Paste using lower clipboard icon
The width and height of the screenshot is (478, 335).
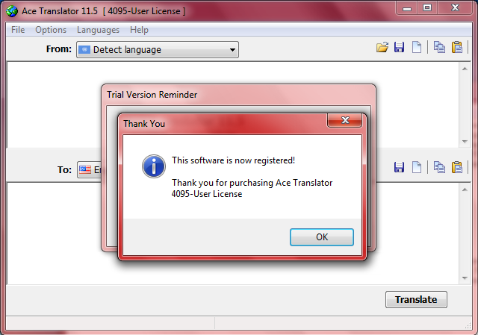(456, 167)
